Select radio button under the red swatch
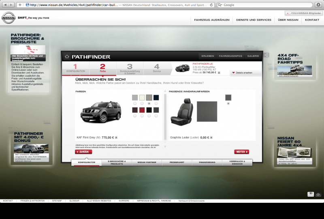The image size is (324, 219). pos(142,116)
